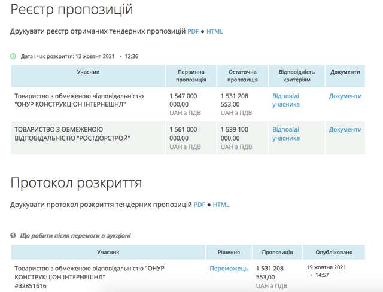Click the 'Рішення' column header
Screen dimensions: 383x292
pos(229,253)
